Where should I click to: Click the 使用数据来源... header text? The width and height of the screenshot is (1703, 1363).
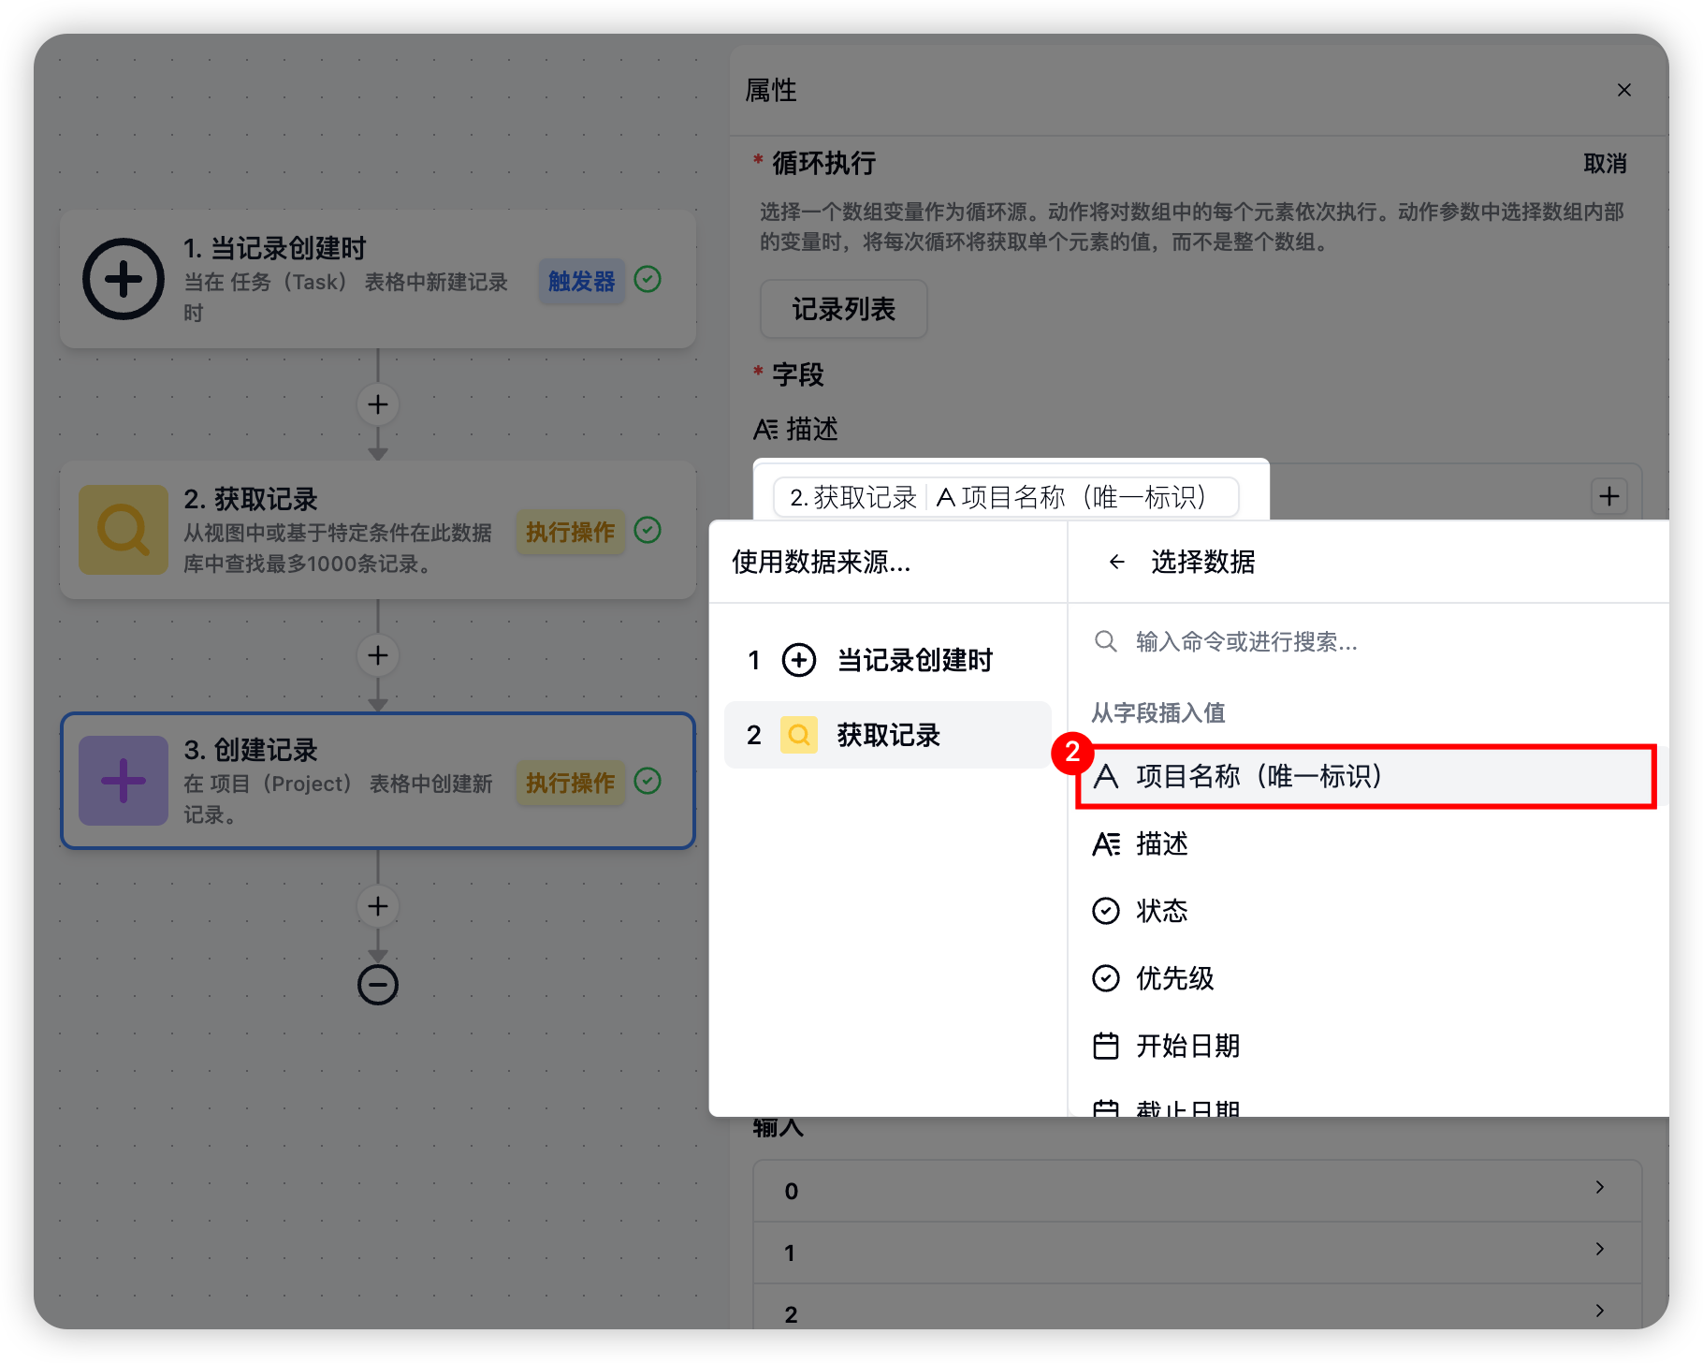[x=821, y=562]
